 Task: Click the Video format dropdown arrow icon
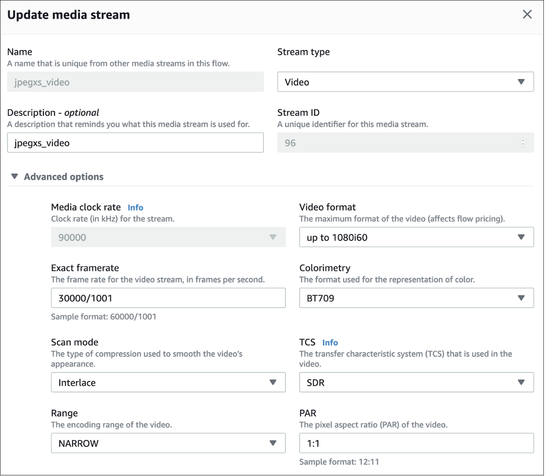coord(521,237)
